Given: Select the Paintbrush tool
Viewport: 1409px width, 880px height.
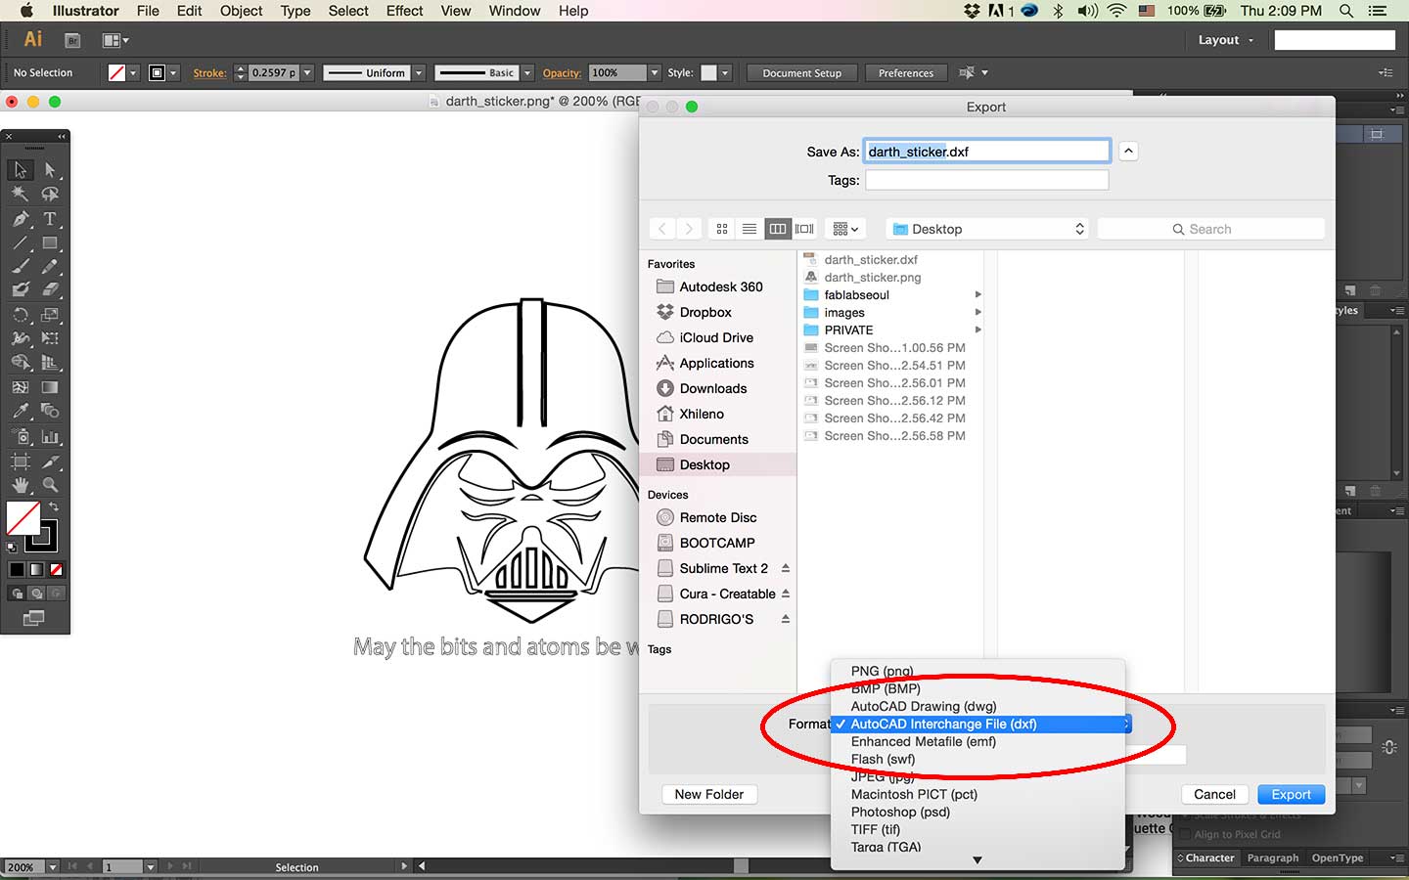Looking at the screenshot, I should 20,266.
